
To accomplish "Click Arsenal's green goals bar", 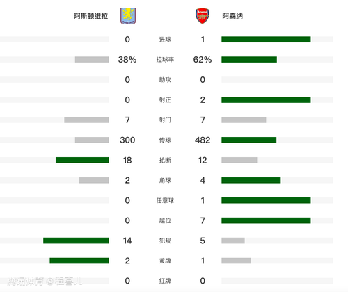I will pyautogui.click(x=266, y=40).
